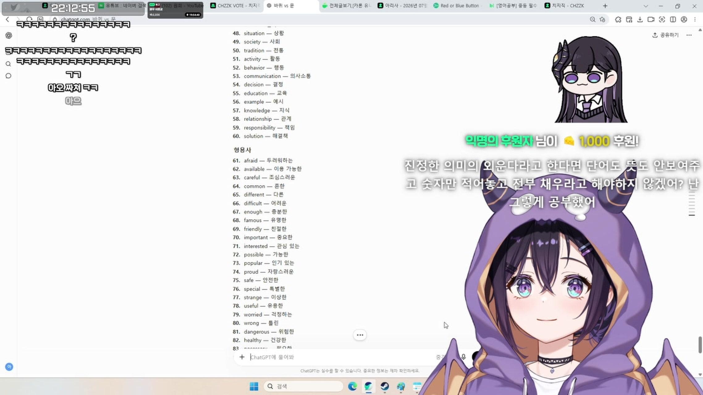Switch to the CHZZK VOTE tab
Screen dimensions: 703x395
tap(235, 6)
